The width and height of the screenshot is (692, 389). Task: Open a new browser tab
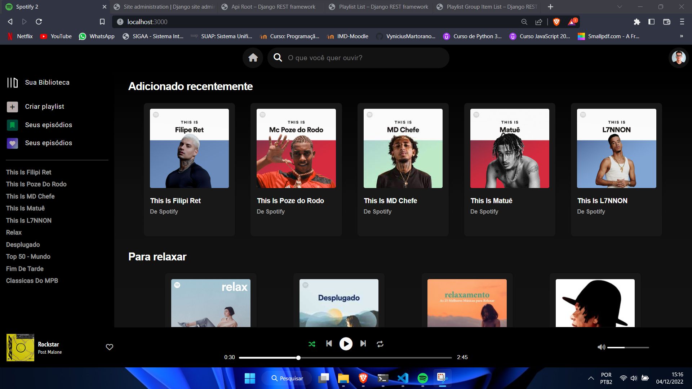550,7
